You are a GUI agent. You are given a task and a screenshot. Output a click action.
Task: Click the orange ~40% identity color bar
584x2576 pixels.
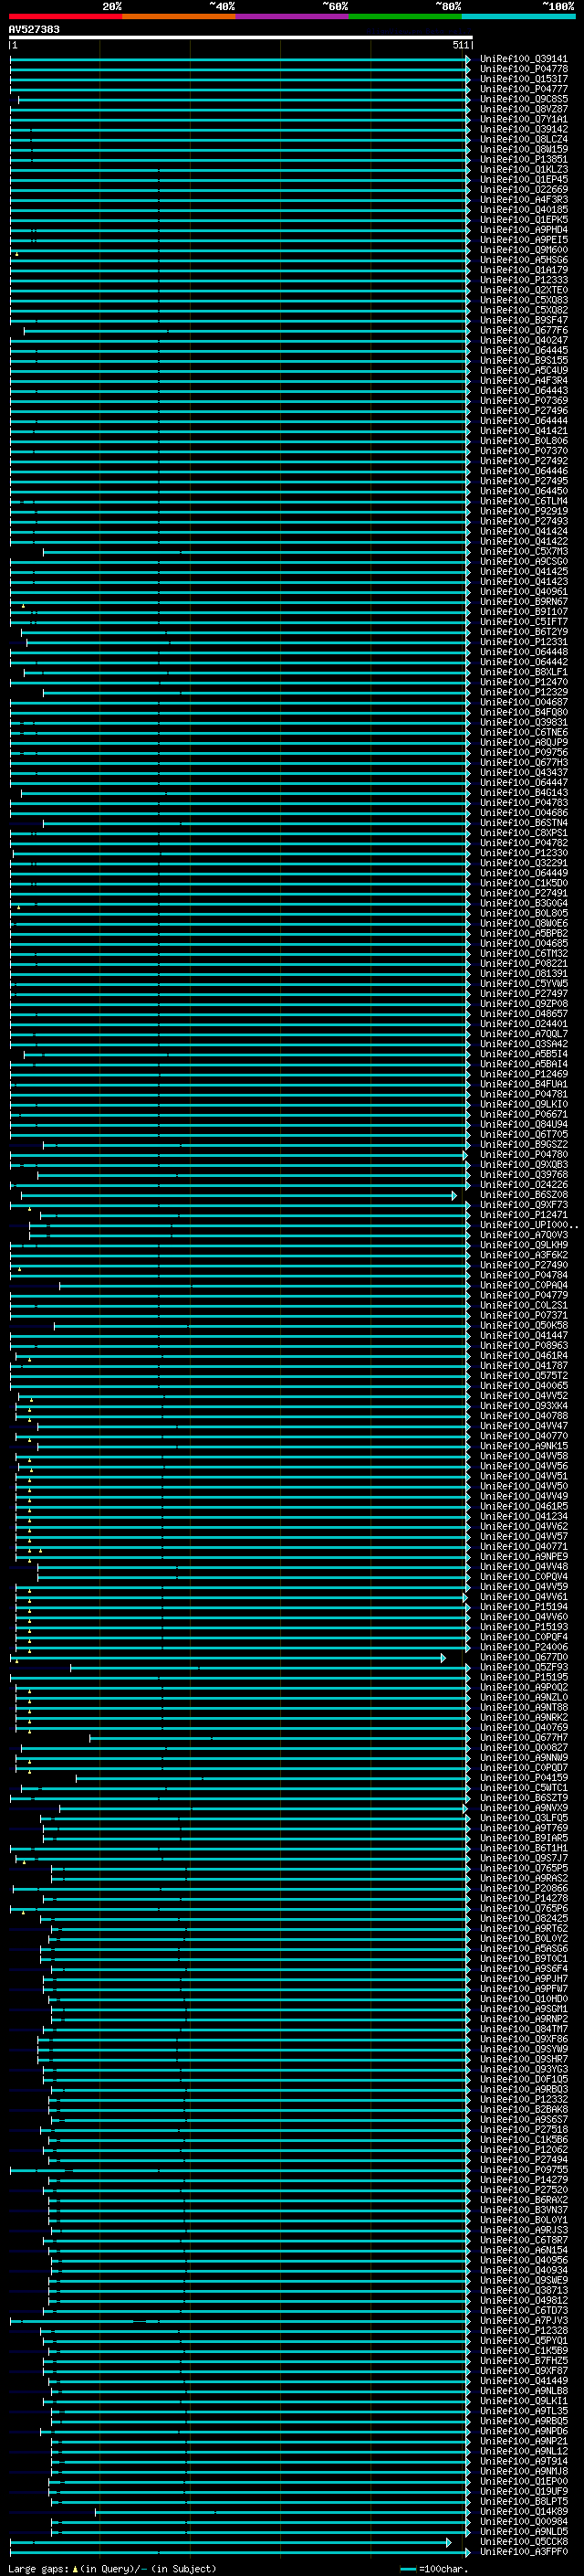tap(179, 16)
